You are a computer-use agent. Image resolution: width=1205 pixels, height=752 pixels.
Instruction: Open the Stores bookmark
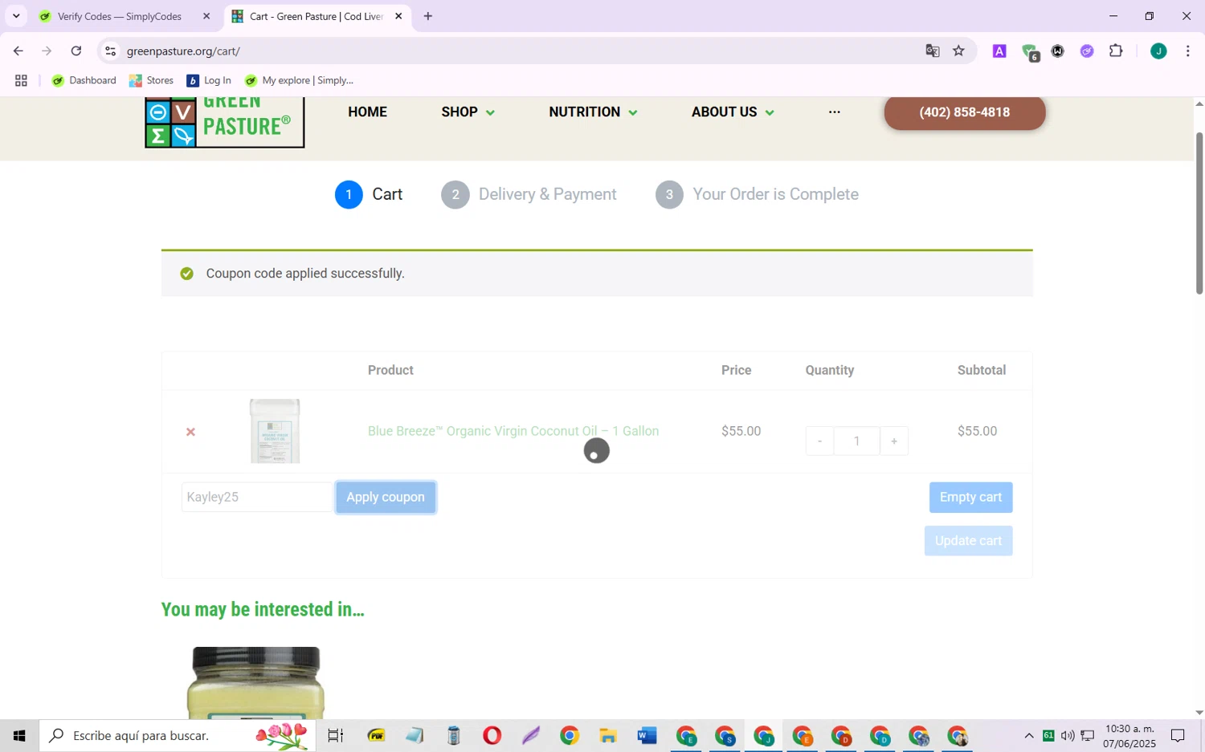[x=151, y=80]
